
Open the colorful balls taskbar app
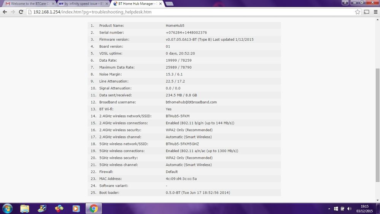[59, 208]
